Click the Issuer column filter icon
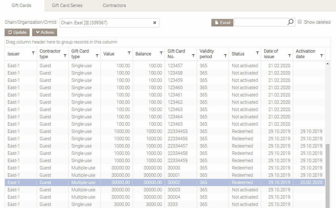The width and height of the screenshot is (336, 208). click(x=33, y=53)
